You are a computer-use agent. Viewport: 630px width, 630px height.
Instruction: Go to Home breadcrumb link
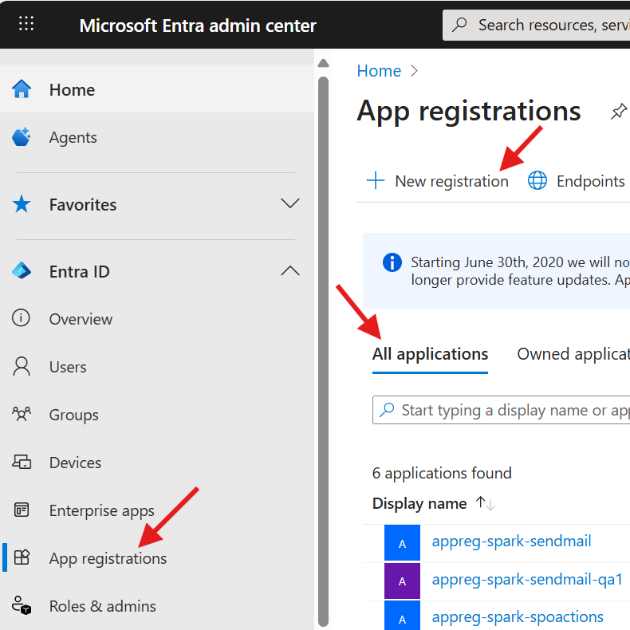[379, 71]
